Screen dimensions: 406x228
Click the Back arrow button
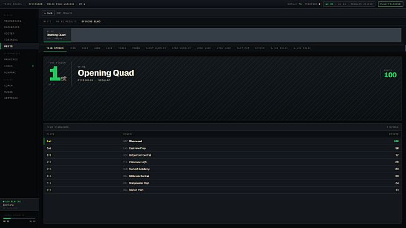tap(48, 13)
